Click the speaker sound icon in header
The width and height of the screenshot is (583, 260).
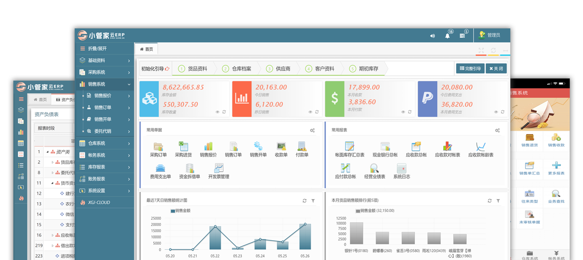tap(432, 36)
